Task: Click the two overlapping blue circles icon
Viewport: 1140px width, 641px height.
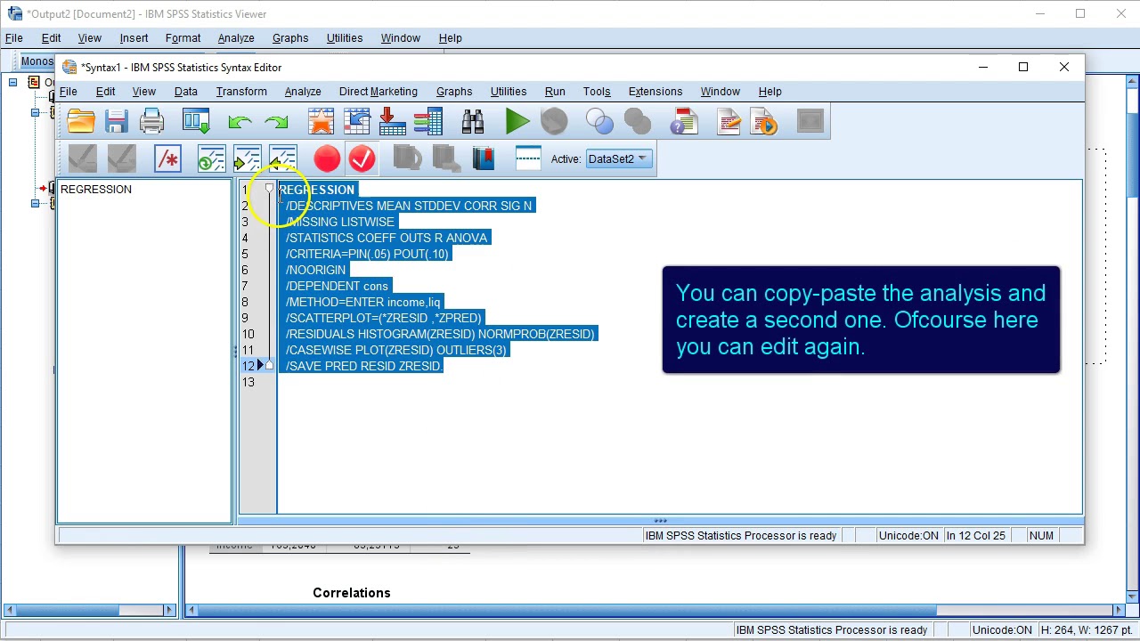Action: (599, 121)
